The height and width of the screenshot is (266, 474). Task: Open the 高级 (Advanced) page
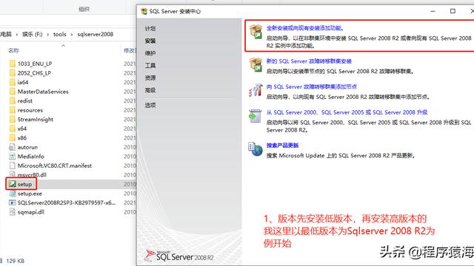150,90
